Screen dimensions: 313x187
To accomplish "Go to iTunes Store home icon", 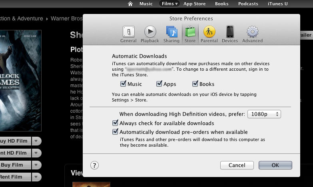I will [x=130, y=4].
